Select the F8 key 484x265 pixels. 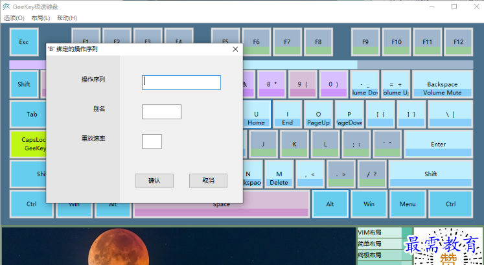[x=318, y=42]
